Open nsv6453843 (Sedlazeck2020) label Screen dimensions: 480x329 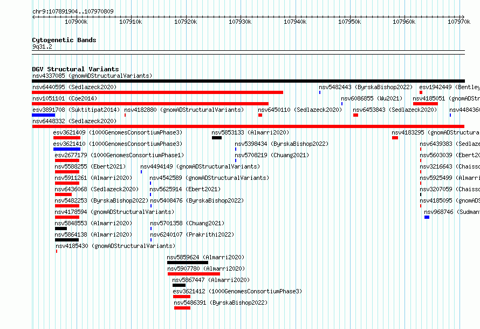pos(395,110)
